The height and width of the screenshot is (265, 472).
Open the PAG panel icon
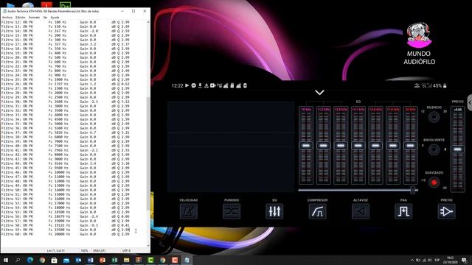click(403, 211)
